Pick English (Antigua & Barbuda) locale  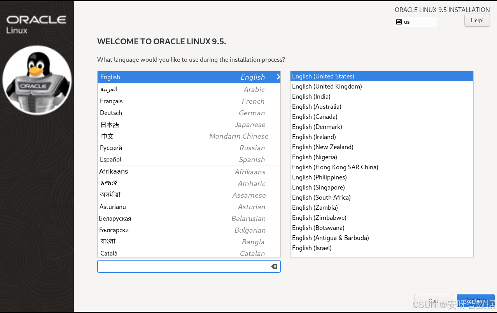coord(382,238)
